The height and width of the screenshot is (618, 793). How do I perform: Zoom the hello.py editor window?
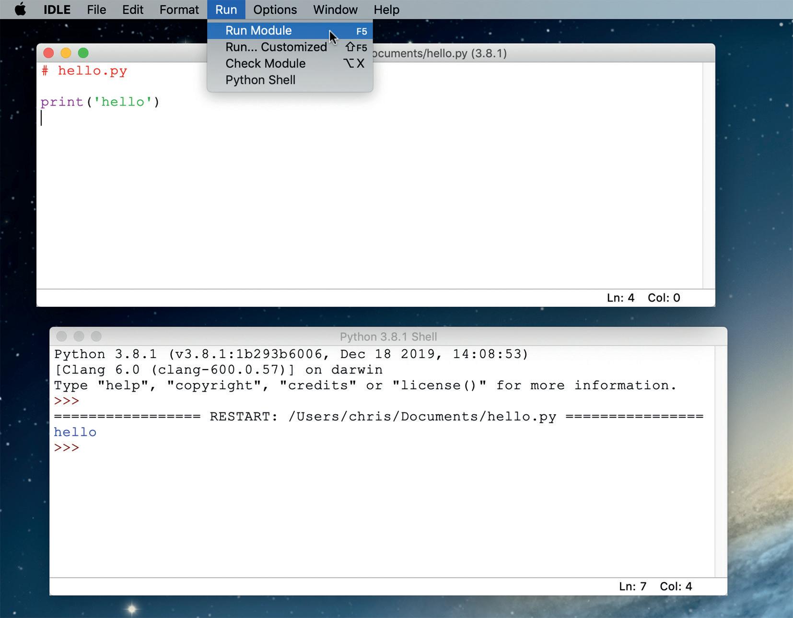tap(83, 53)
